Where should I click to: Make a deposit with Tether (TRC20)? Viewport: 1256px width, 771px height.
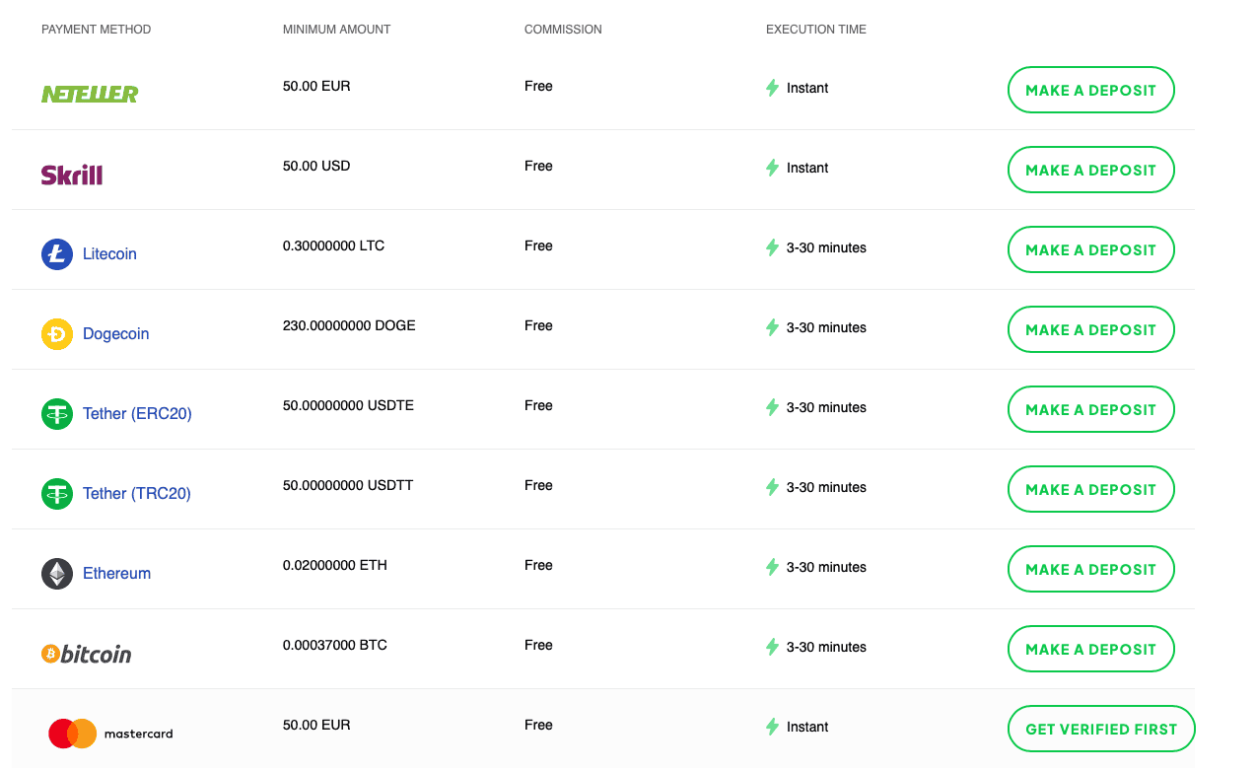pyautogui.click(x=1090, y=489)
